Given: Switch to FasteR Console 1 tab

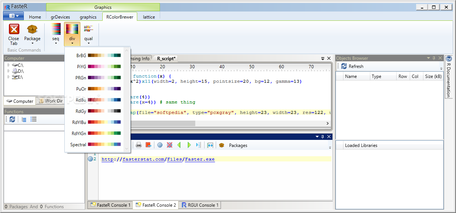Looking at the screenshot, I should click(x=110, y=205).
